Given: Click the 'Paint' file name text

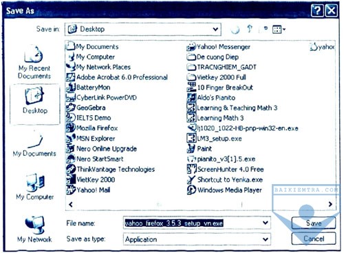Looking at the screenshot, I should (204, 149).
